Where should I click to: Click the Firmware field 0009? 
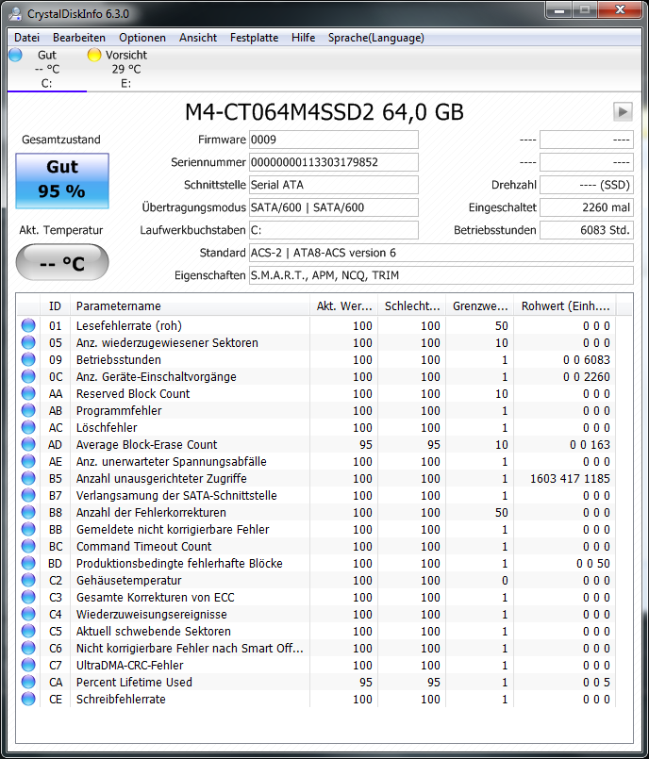(334, 140)
